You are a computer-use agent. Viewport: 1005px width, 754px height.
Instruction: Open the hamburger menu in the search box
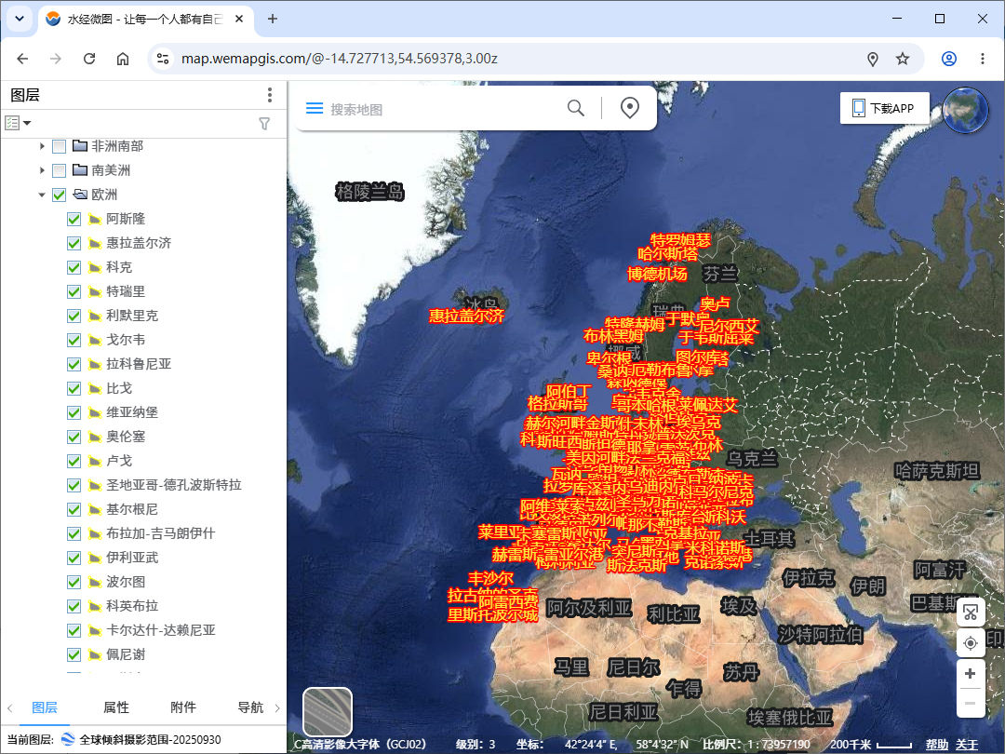pos(315,108)
